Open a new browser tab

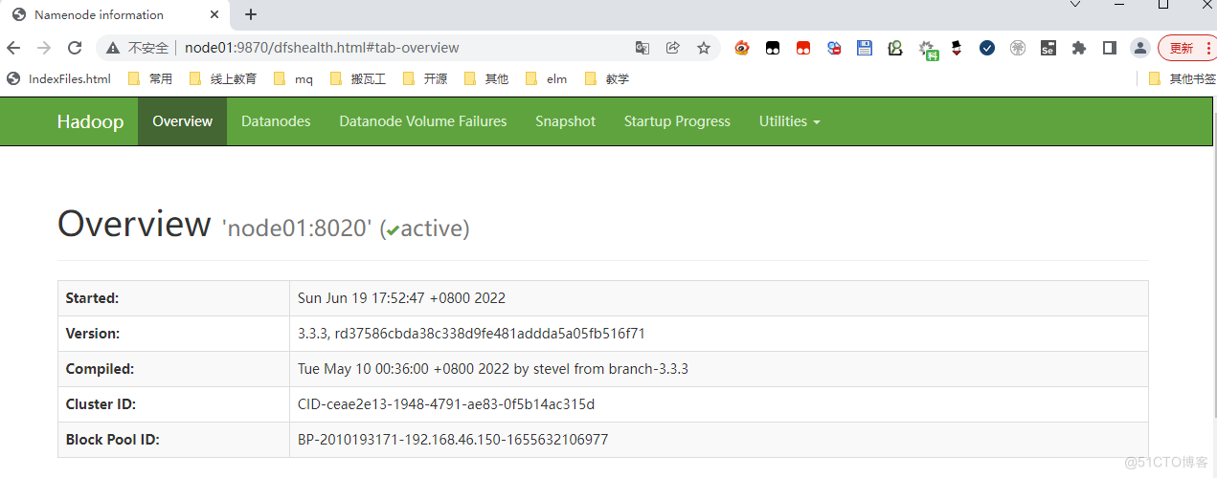click(251, 14)
